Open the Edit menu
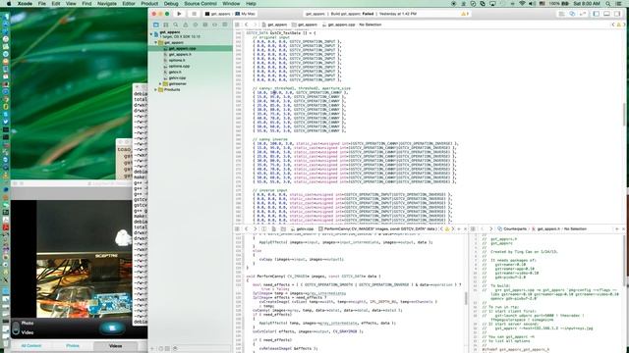 pyautogui.click(x=56, y=3)
